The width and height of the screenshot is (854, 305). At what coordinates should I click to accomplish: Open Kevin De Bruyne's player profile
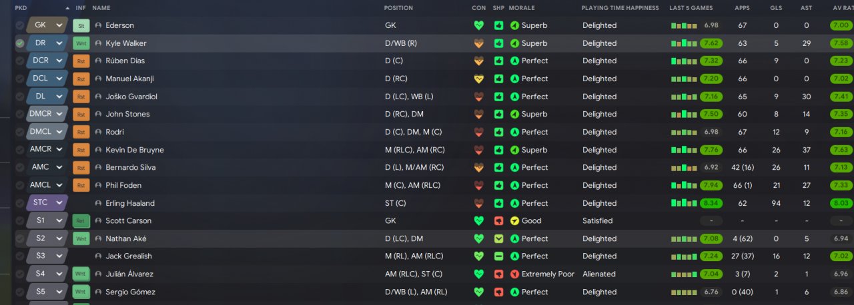pyautogui.click(x=134, y=150)
